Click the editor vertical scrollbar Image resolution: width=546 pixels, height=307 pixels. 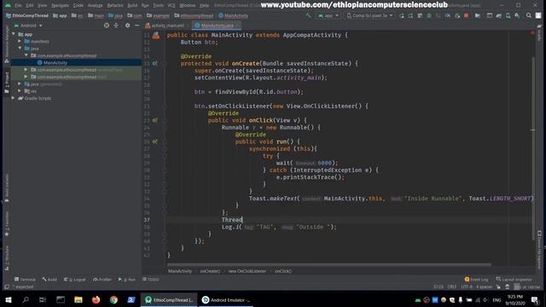click(533, 148)
